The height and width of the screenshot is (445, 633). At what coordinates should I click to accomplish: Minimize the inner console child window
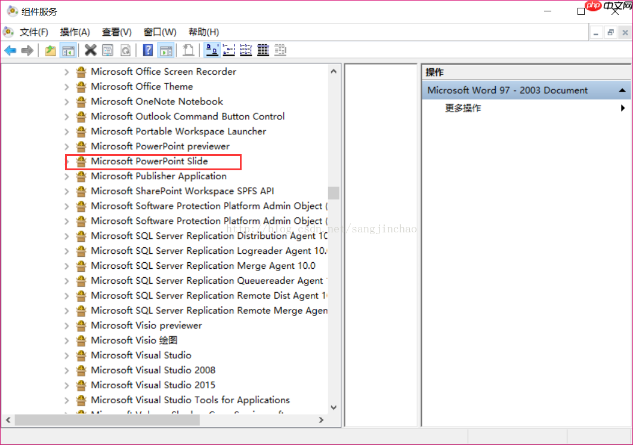(596, 33)
